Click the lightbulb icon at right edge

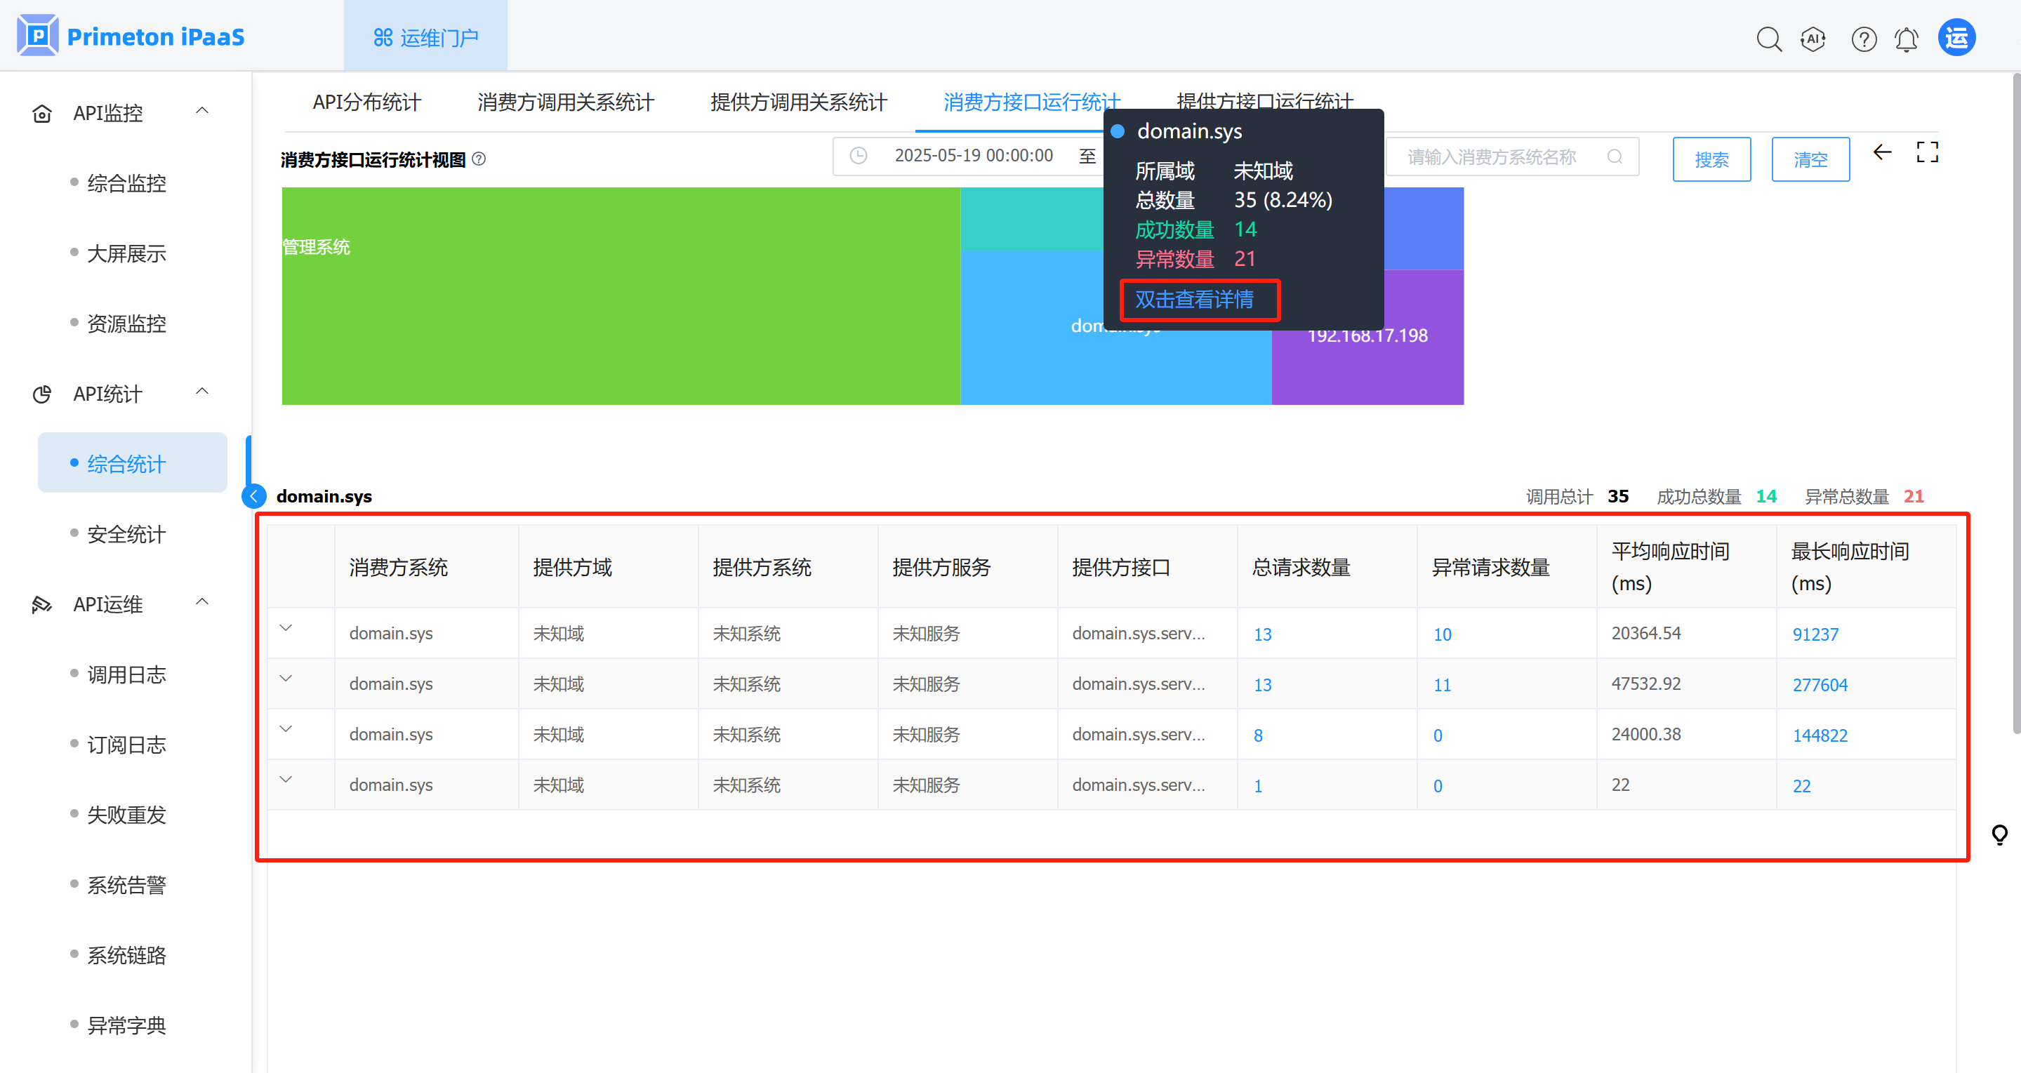pyautogui.click(x=1999, y=834)
